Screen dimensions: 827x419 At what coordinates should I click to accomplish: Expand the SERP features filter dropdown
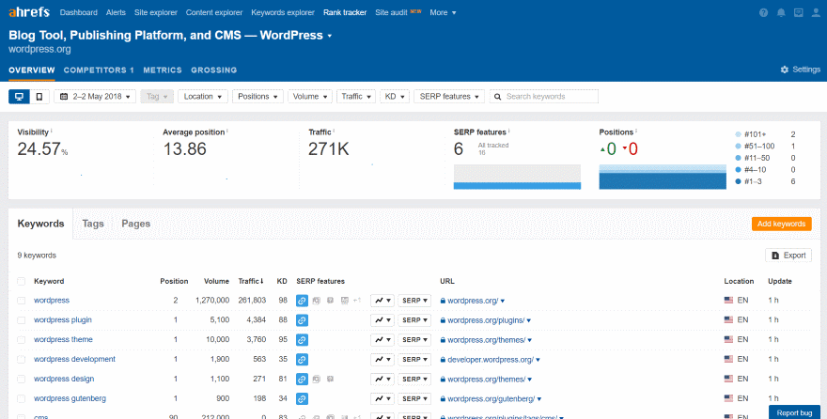coord(449,96)
